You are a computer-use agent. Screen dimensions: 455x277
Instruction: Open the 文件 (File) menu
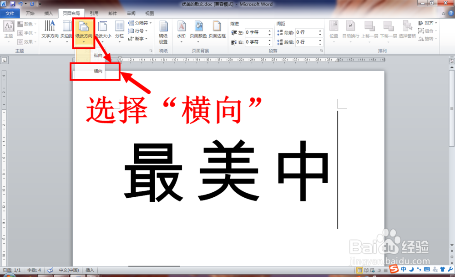coord(10,13)
